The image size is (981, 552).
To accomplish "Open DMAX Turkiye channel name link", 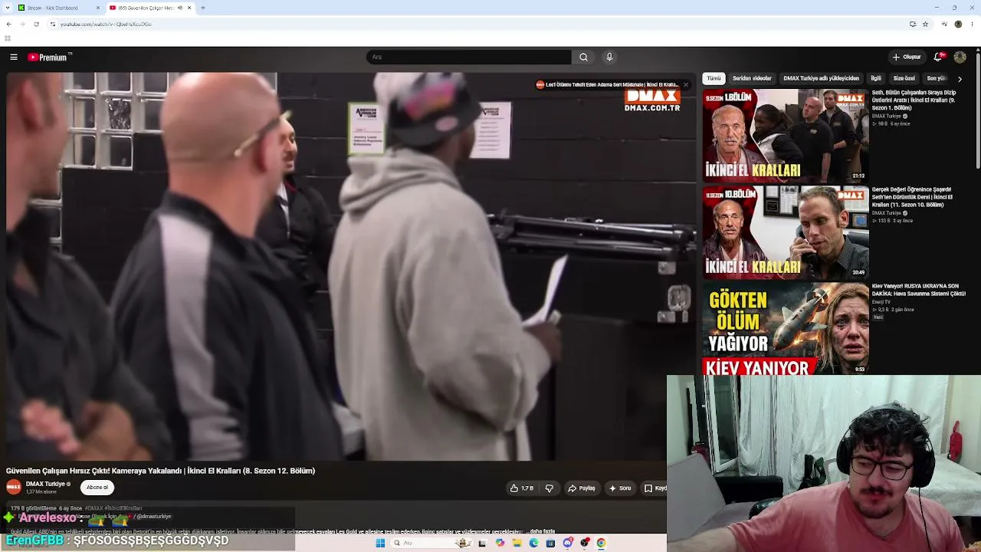I will pos(45,484).
